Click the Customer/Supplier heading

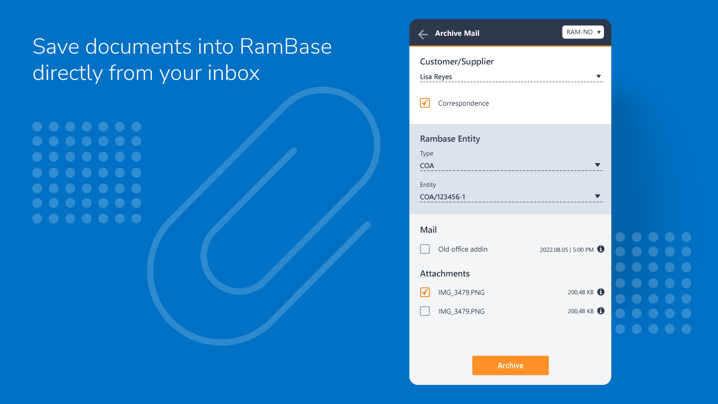[457, 62]
